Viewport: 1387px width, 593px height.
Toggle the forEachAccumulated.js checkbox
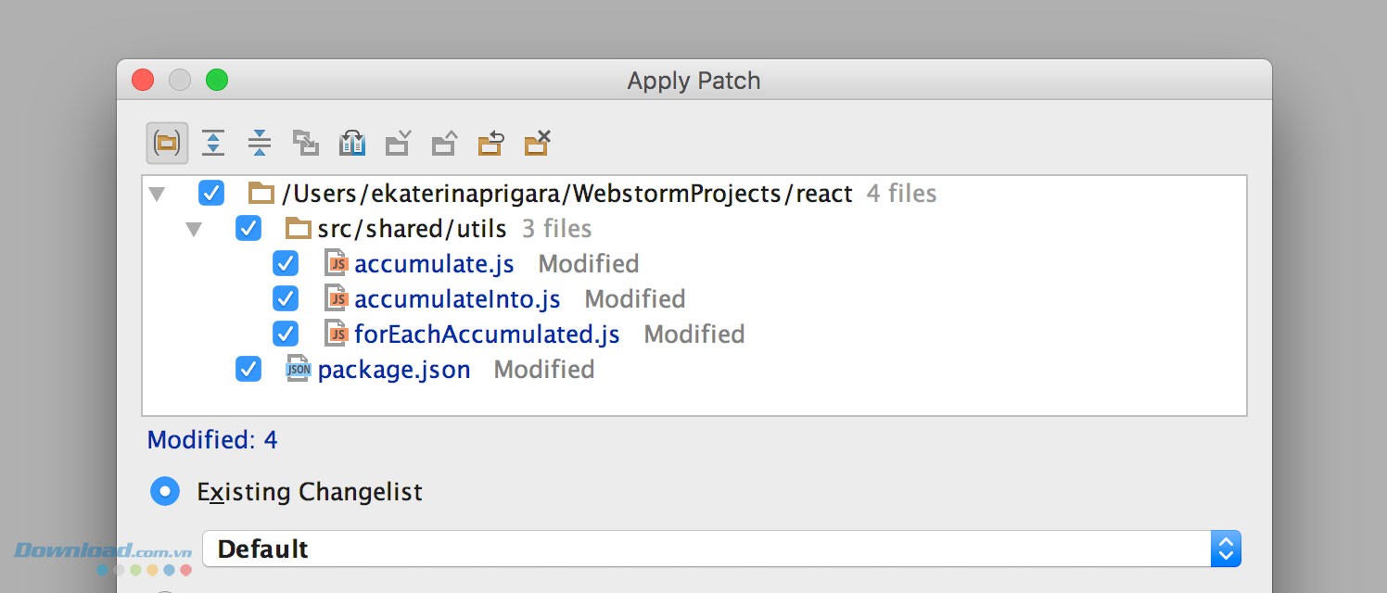tap(286, 334)
